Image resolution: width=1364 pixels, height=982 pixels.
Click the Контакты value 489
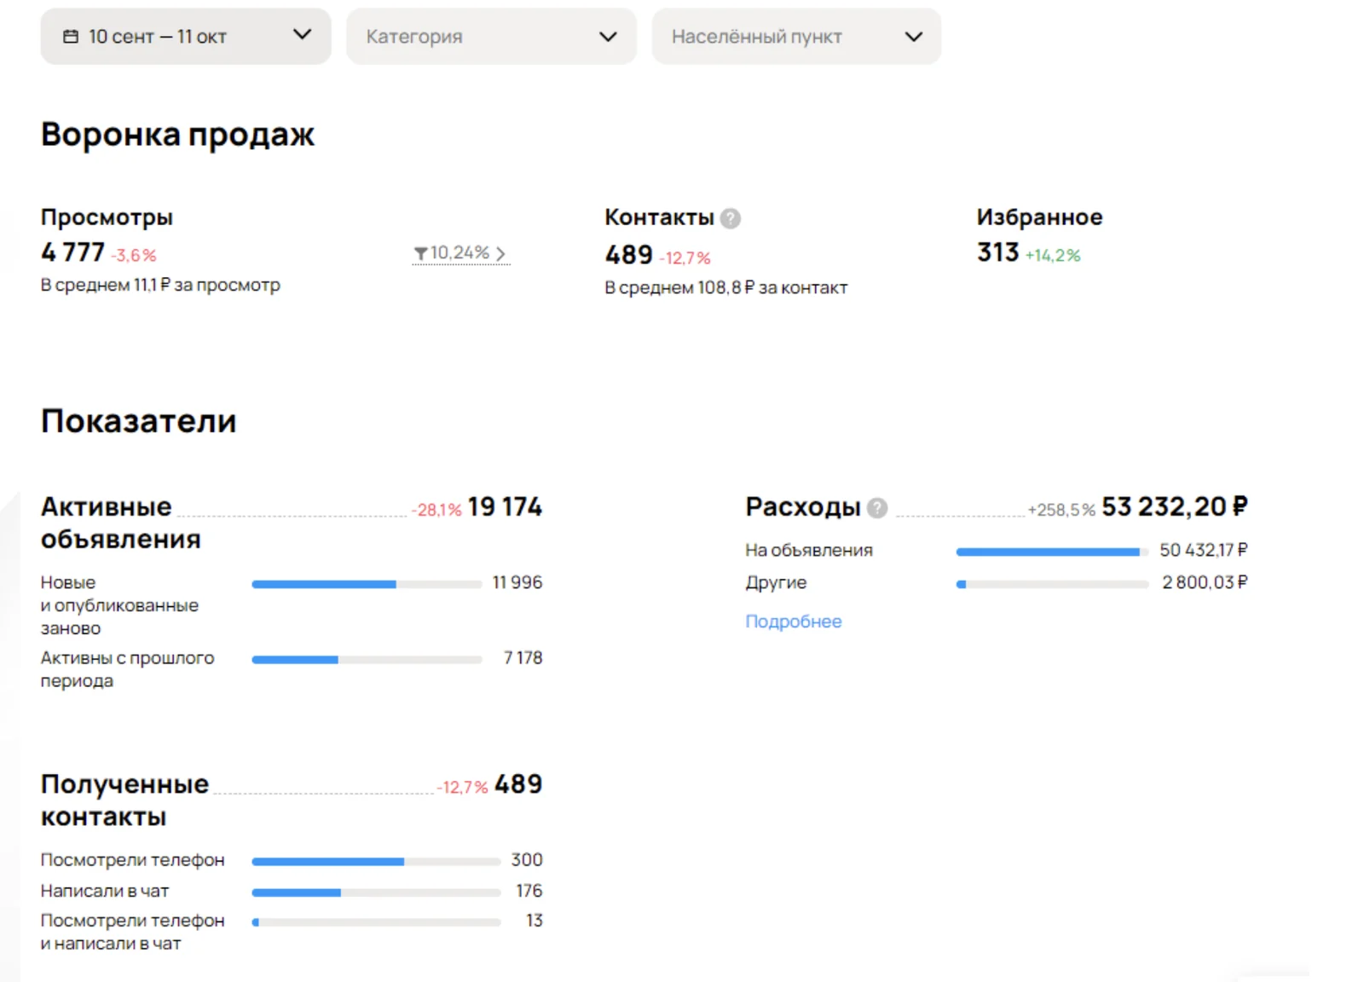coord(628,255)
